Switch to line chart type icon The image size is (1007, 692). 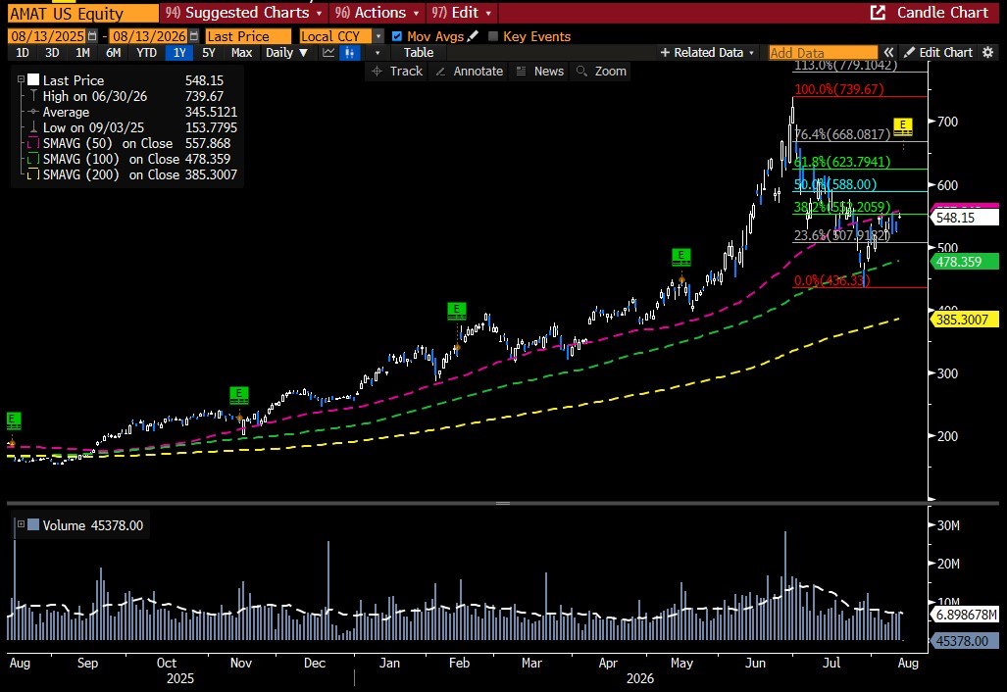[328, 53]
